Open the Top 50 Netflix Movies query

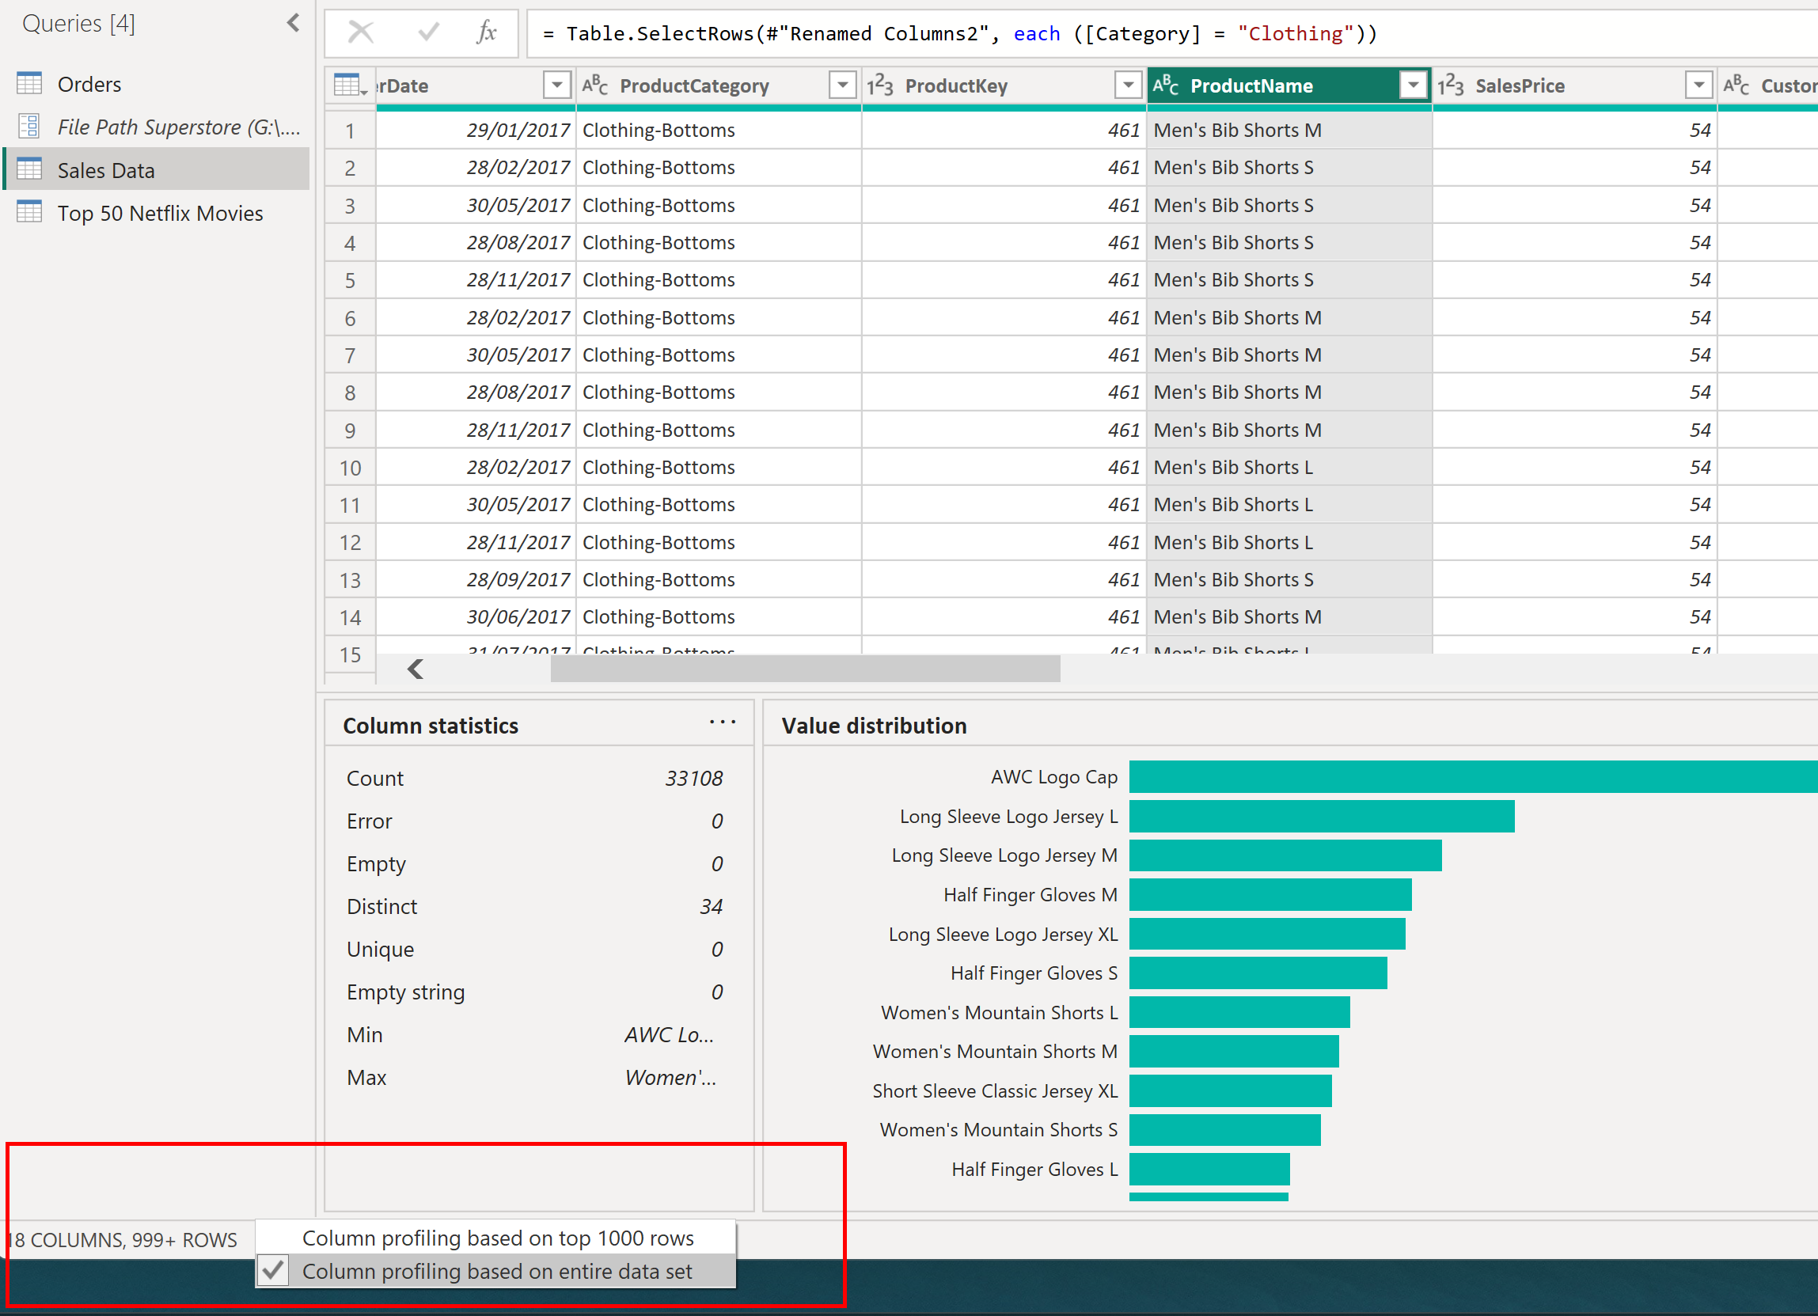[160, 213]
